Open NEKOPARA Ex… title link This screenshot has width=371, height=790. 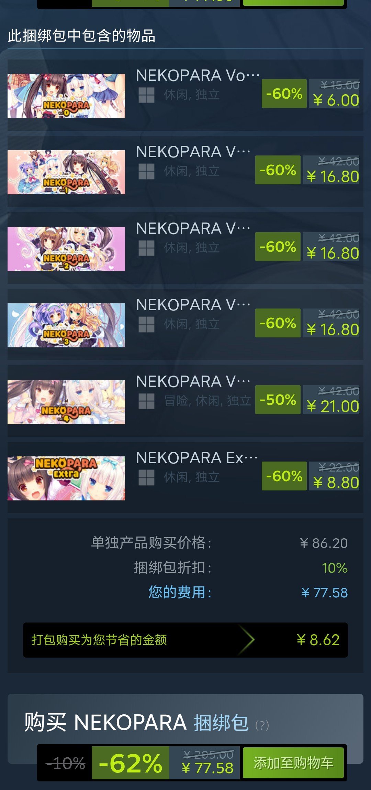coord(196,458)
